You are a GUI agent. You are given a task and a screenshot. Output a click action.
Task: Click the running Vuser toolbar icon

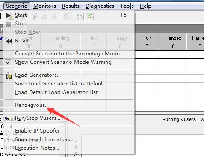tap(34, 17)
